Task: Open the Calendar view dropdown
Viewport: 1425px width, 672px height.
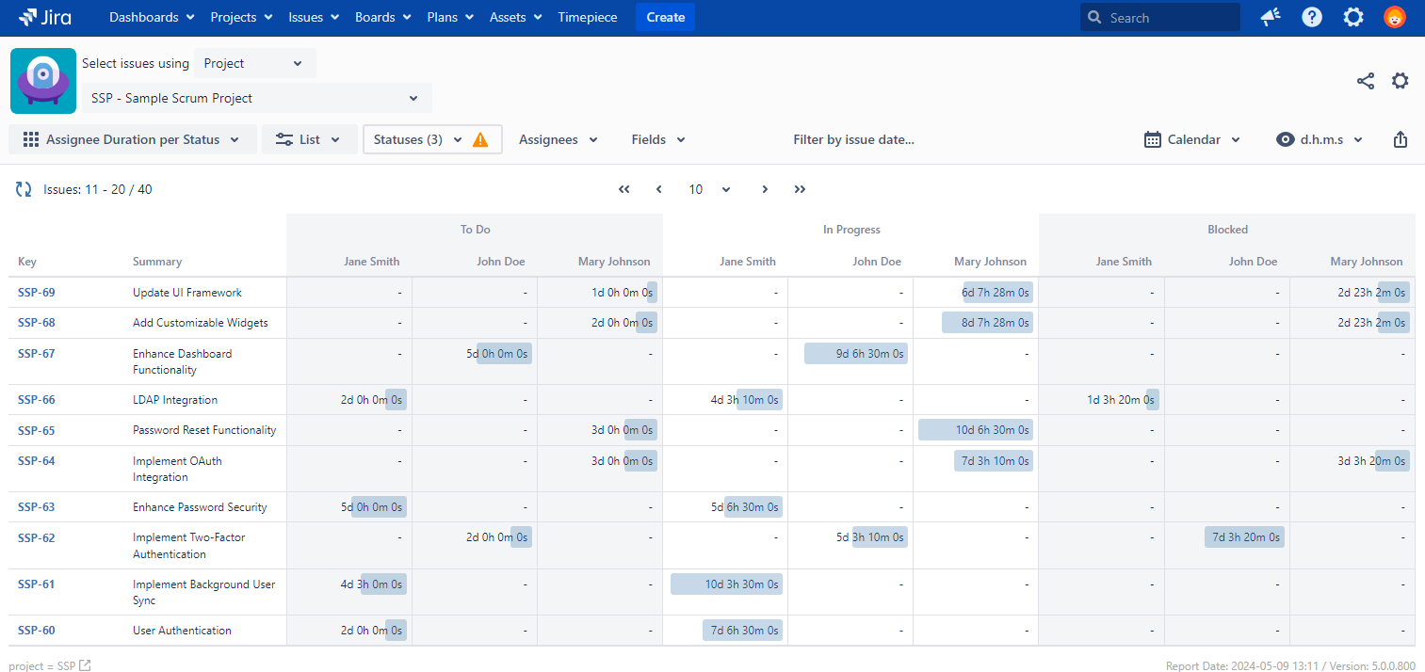Action: 1191,138
